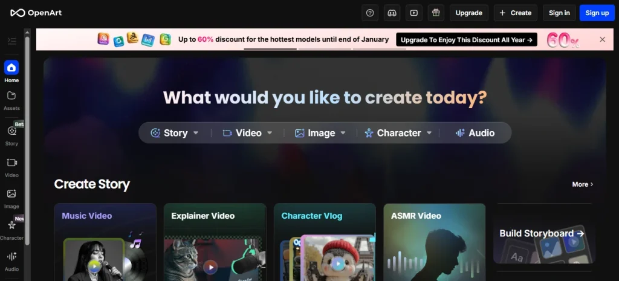Open Character section in sidebar
Image resolution: width=619 pixels, height=281 pixels.
tap(11, 229)
